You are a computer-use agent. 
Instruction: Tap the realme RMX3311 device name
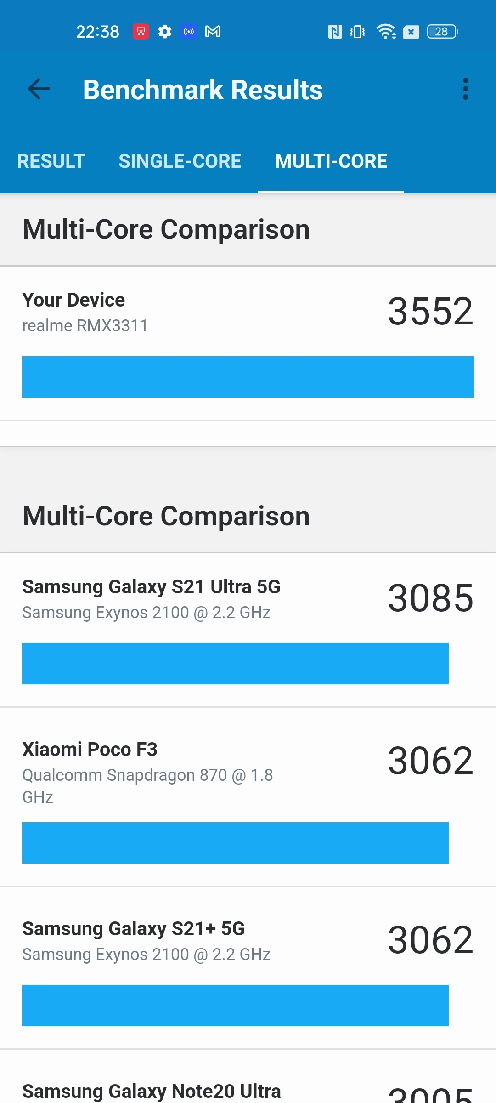pyautogui.click(x=85, y=326)
